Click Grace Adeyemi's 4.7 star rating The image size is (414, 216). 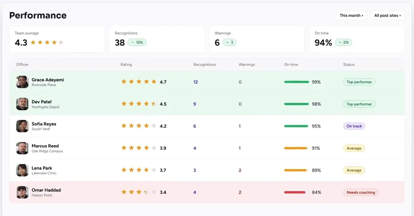[138, 82]
